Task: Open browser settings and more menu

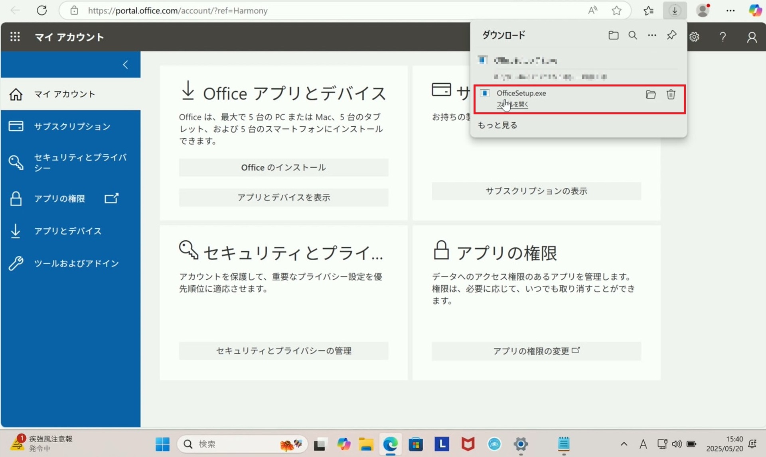Action: tap(730, 10)
